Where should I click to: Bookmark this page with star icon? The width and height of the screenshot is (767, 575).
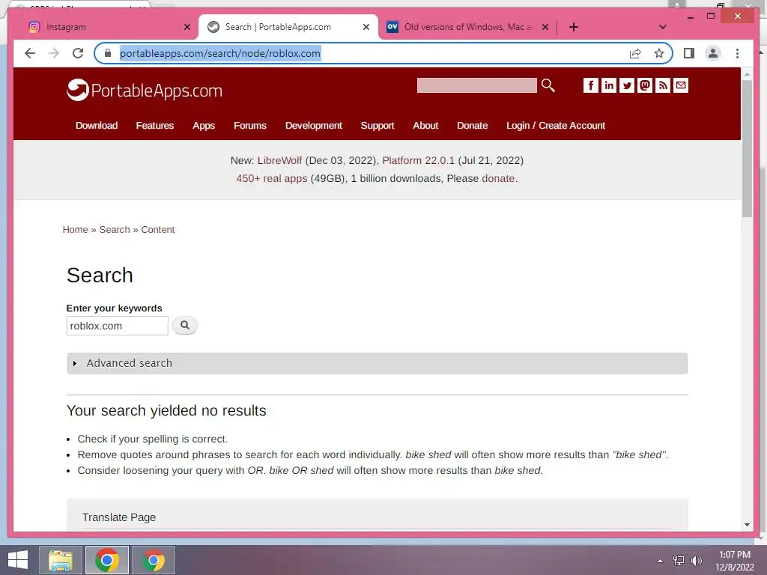pos(659,53)
